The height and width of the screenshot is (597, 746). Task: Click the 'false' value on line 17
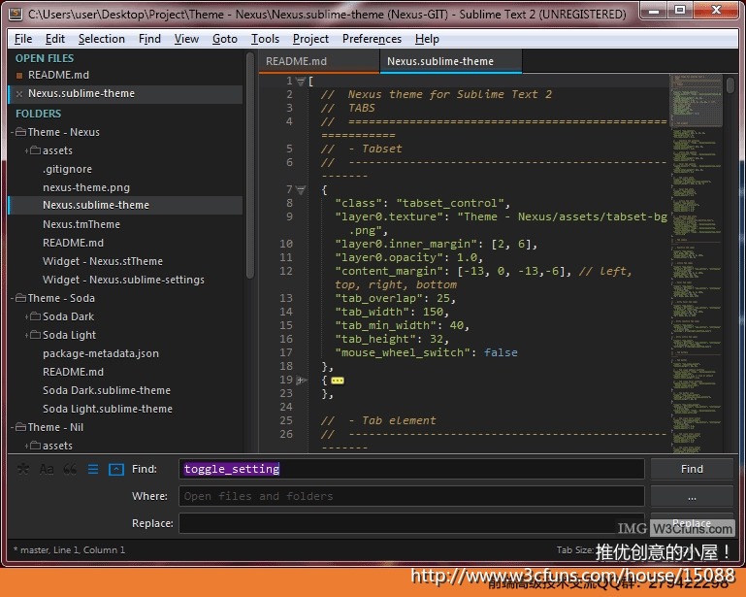point(501,352)
